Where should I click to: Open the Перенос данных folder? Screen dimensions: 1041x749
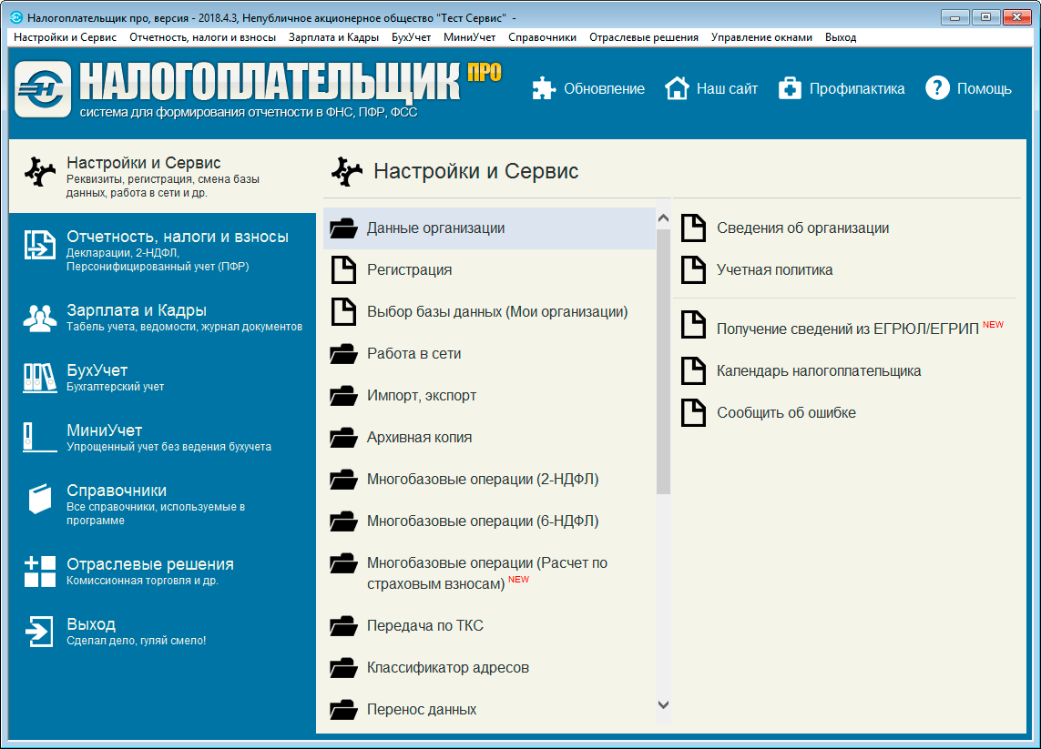(x=422, y=709)
